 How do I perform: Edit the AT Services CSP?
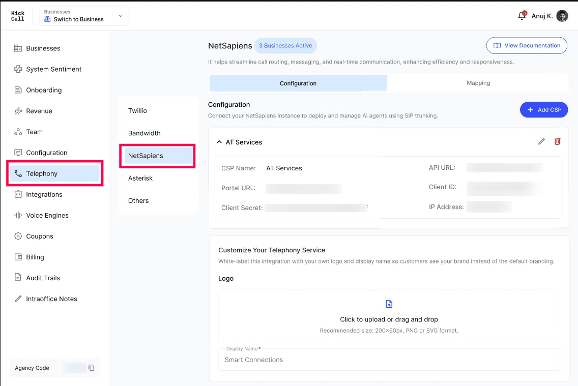point(541,141)
